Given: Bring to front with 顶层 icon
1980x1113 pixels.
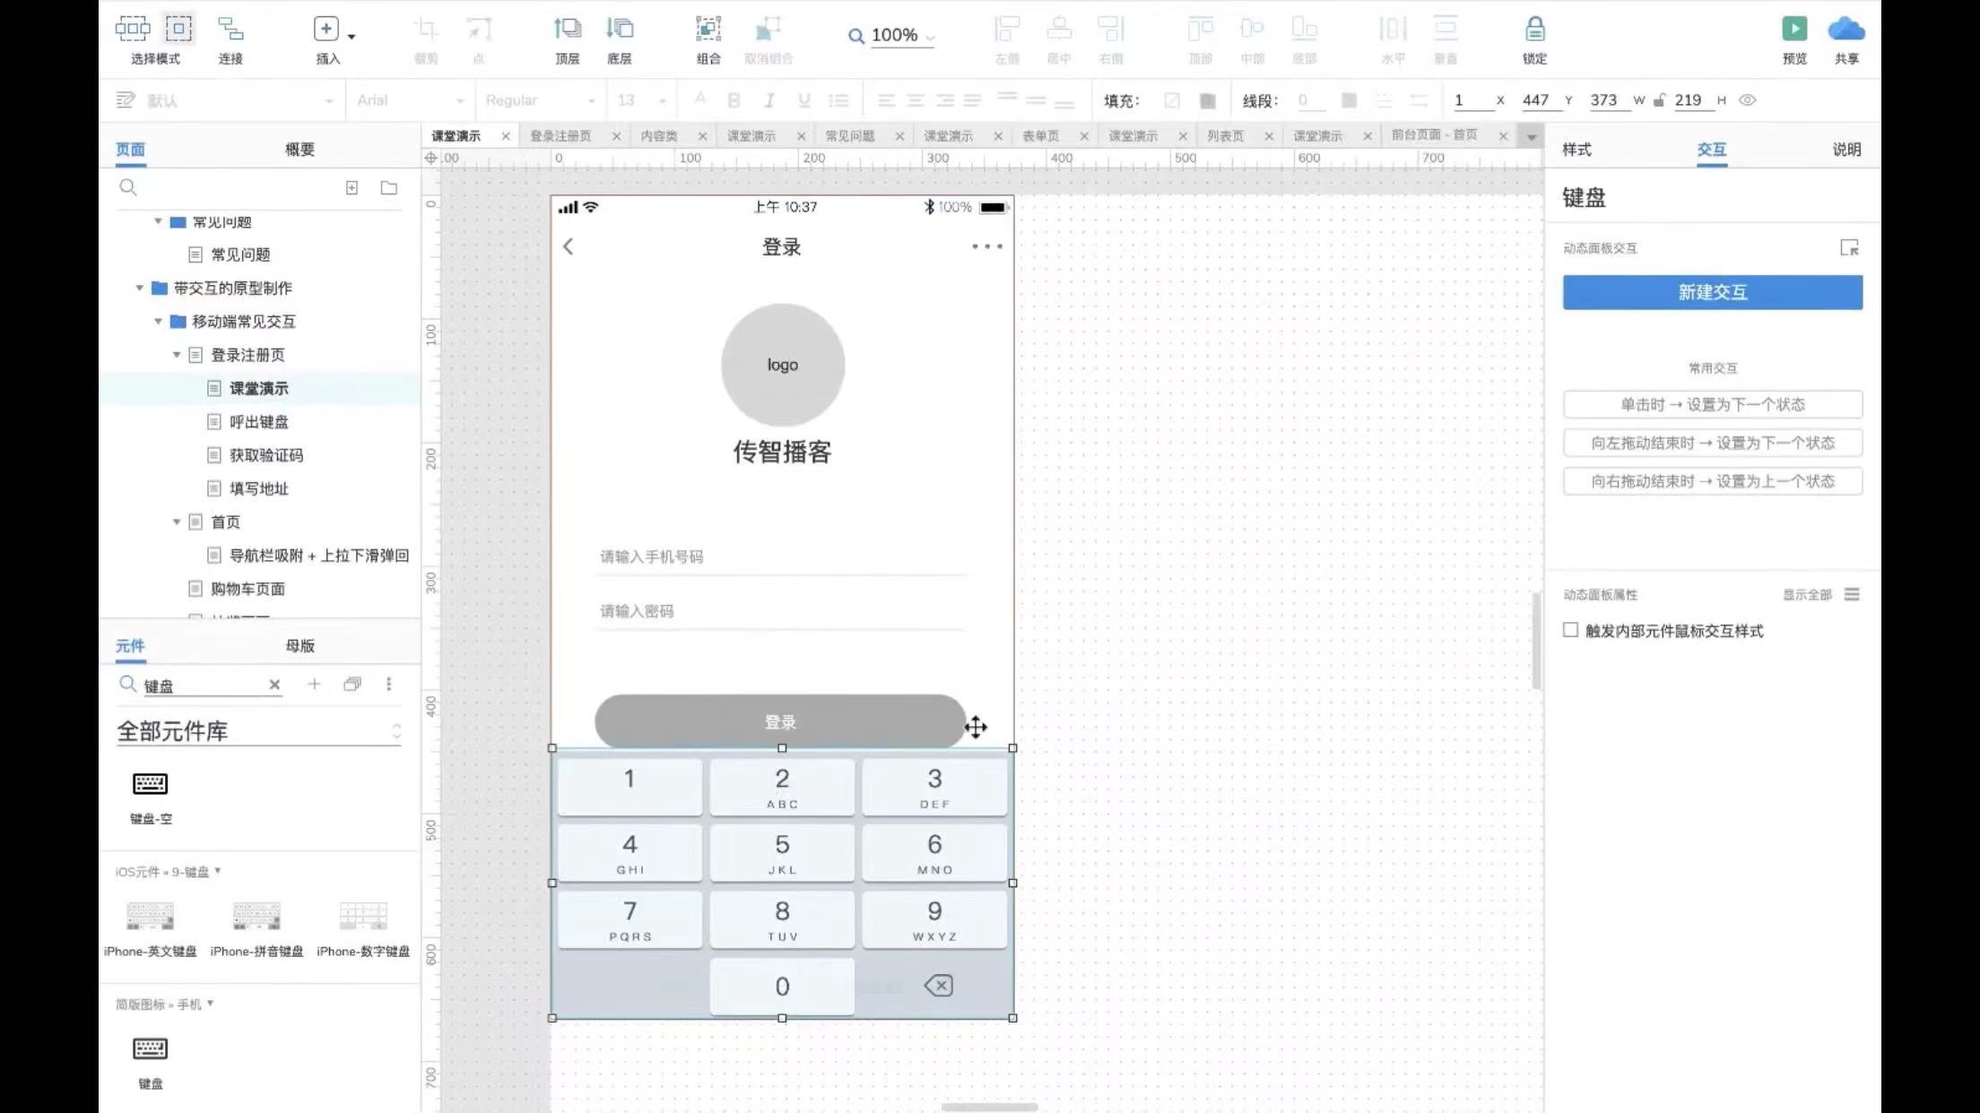Looking at the screenshot, I should pos(567,30).
